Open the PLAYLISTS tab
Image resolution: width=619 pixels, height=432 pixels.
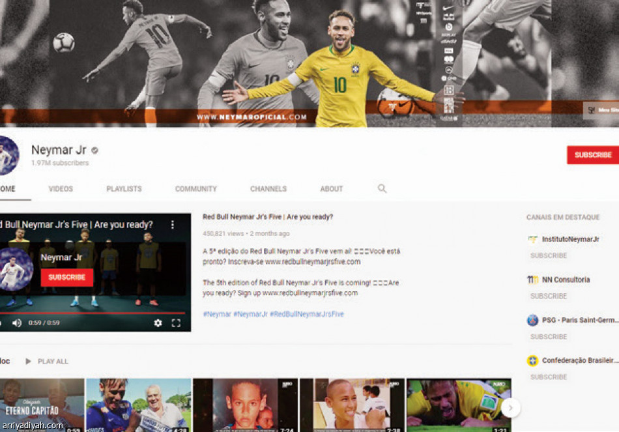pos(124,189)
